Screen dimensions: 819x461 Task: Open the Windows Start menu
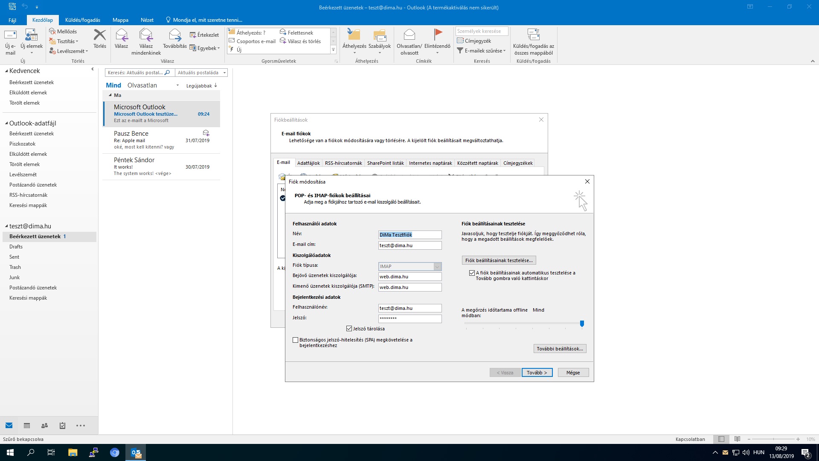10,452
